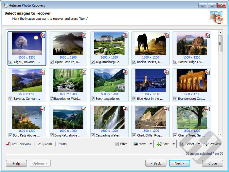Uncheck the Backlit Horses image checkbox

click(134, 62)
